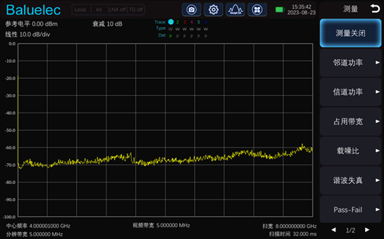Click the trace 1 Type W label
The height and width of the screenshot is (239, 384).
click(x=171, y=29)
